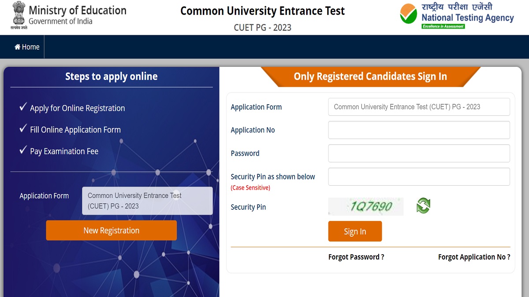Image resolution: width=529 pixels, height=297 pixels.
Task: Open the Forgot Application No link
Action: (x=474, y=257)
